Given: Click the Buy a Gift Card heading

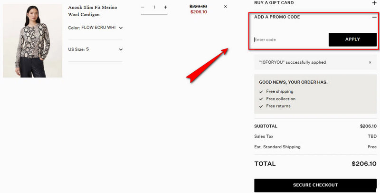Looking at the screenshot, I should coord(274,3).
